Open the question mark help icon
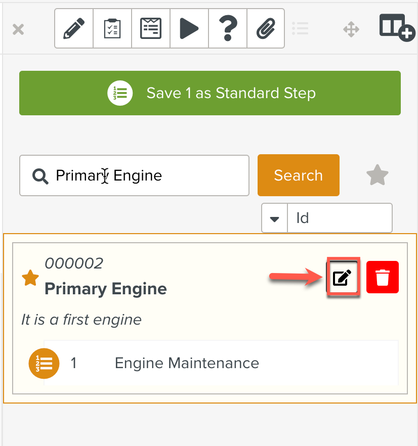418x446 pixels. point(228,28)
